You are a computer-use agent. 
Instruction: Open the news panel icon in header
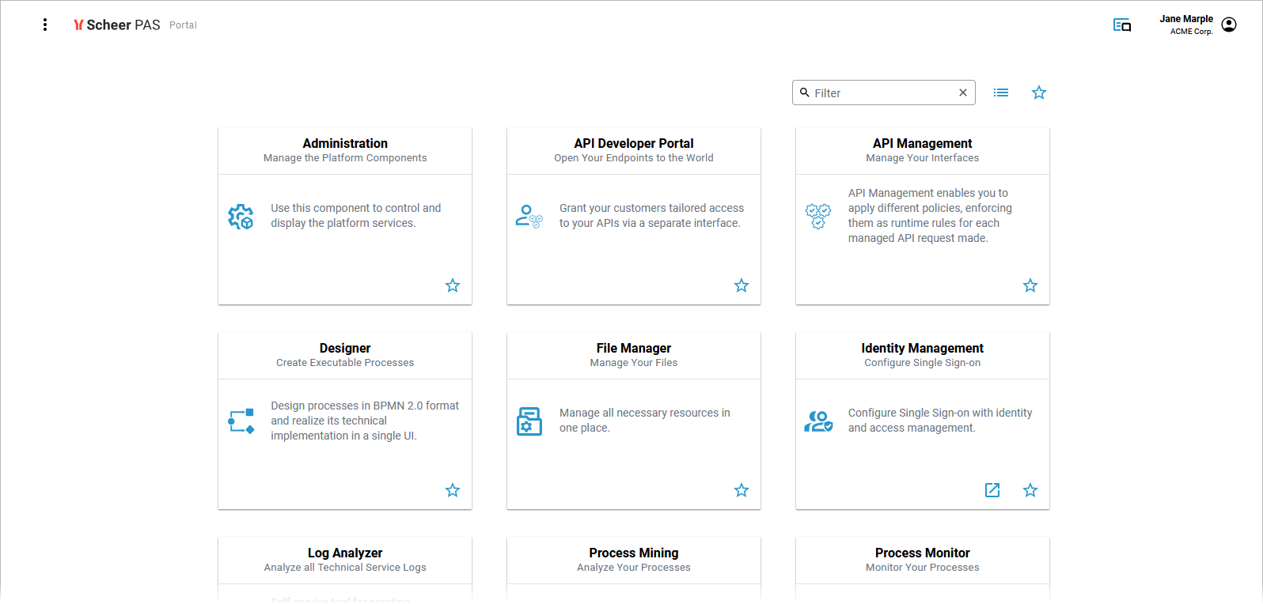pos(1121,25)
